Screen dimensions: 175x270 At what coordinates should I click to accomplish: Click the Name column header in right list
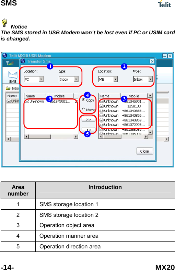point(109,96)
